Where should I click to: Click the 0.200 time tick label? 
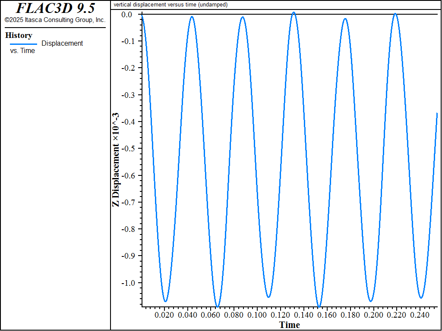click(x=374, y=315)
